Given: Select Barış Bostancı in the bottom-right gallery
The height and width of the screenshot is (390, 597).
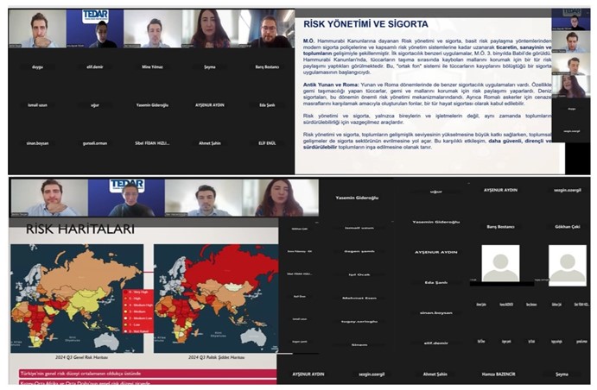Looking at the screenshot, I should tap(500, 227).
